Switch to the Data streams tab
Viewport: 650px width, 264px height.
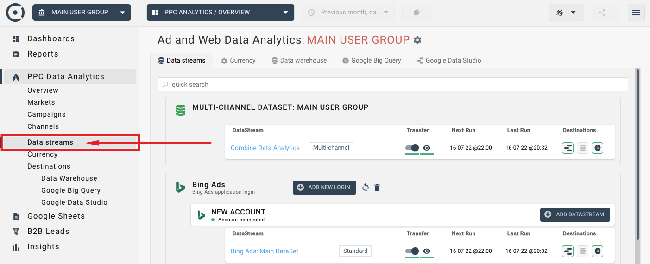pos(182,61)
